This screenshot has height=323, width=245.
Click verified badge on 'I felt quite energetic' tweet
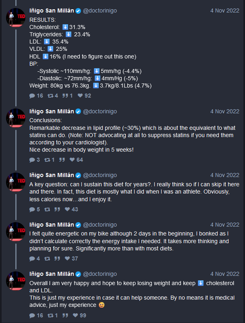tap(78, 225)
